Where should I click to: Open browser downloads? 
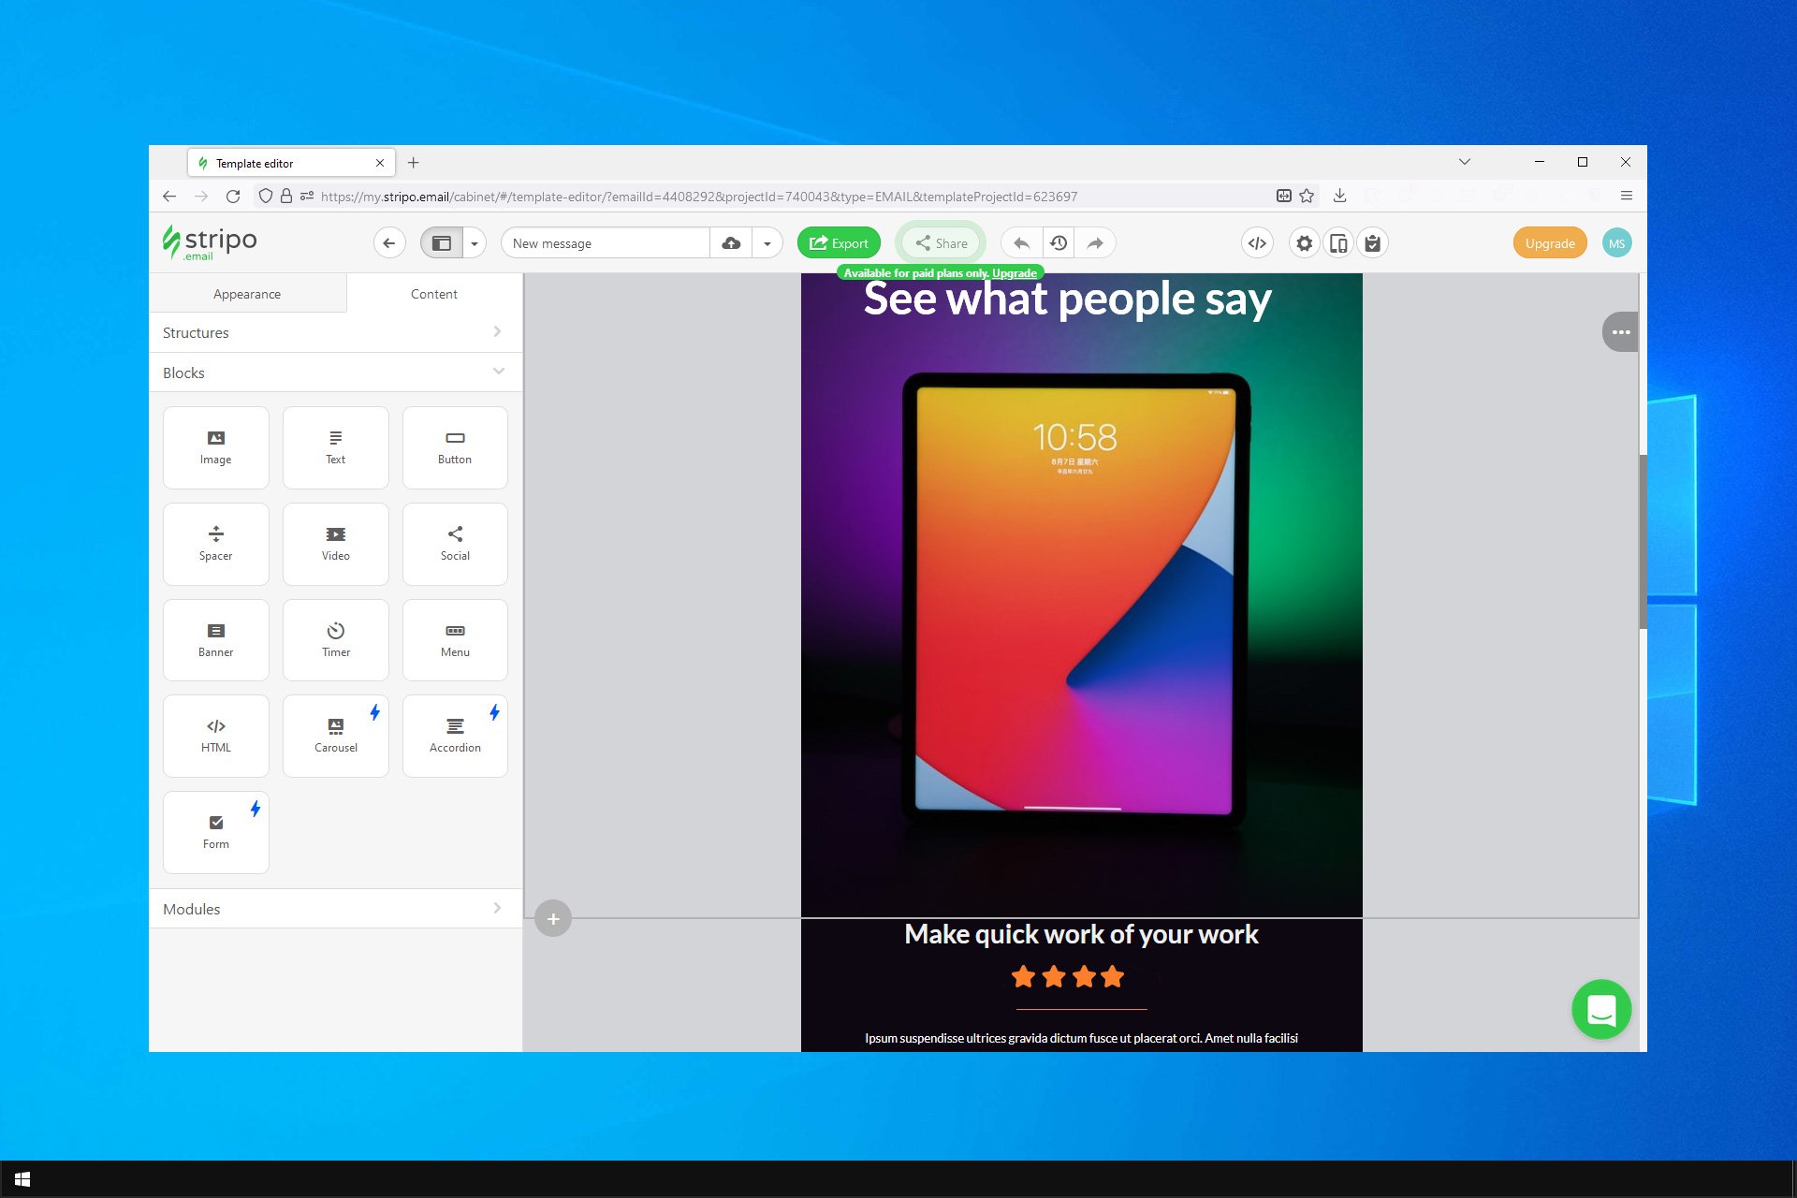coord(1339,196)
